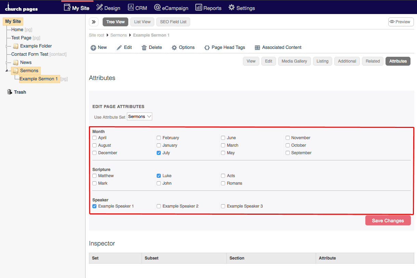This screenshot has height=278, width=417.
Task: Click the Delete trash can icon
Action: (144, 48)
